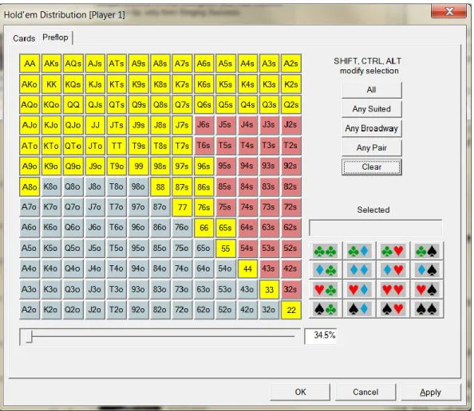The width and height of the screenshot is (474, 411).
Task: Select the club-heart suit combination
Action: point(393,251)
